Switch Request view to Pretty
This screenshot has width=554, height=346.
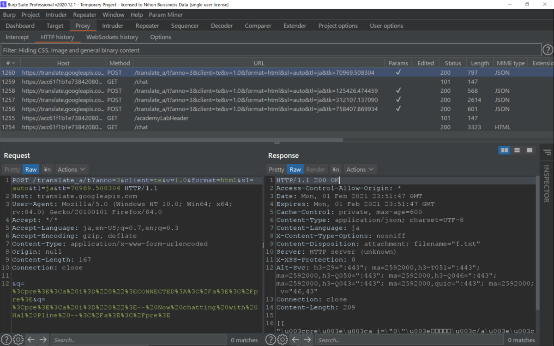12,169
